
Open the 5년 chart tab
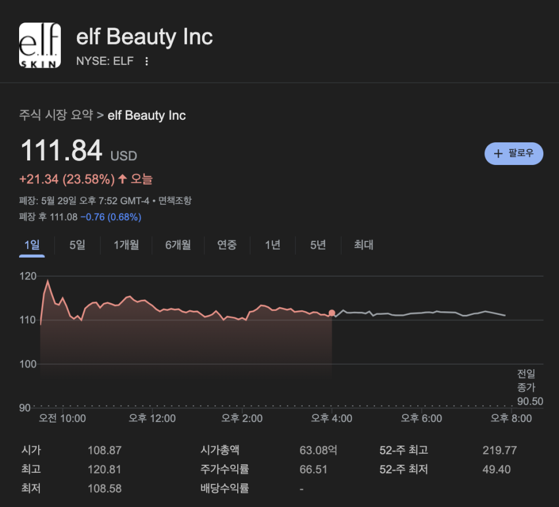click(x=318, y=245)
